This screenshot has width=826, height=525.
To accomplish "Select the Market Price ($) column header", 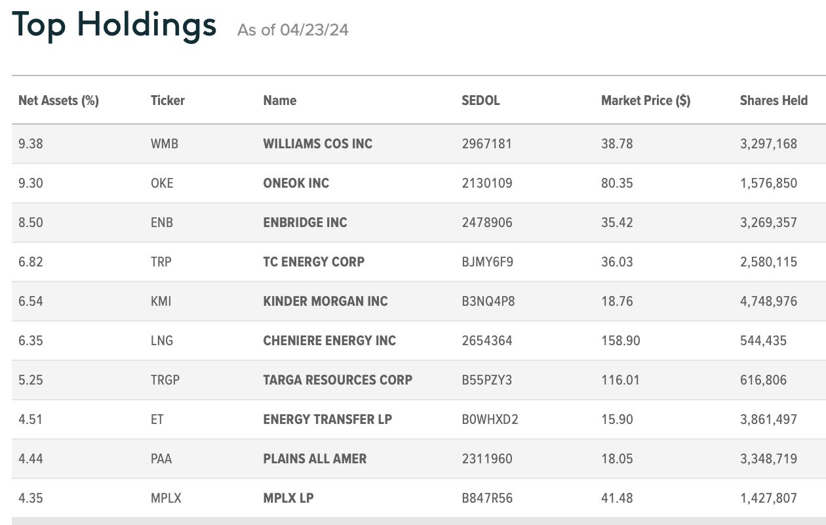I will (646, 100).
